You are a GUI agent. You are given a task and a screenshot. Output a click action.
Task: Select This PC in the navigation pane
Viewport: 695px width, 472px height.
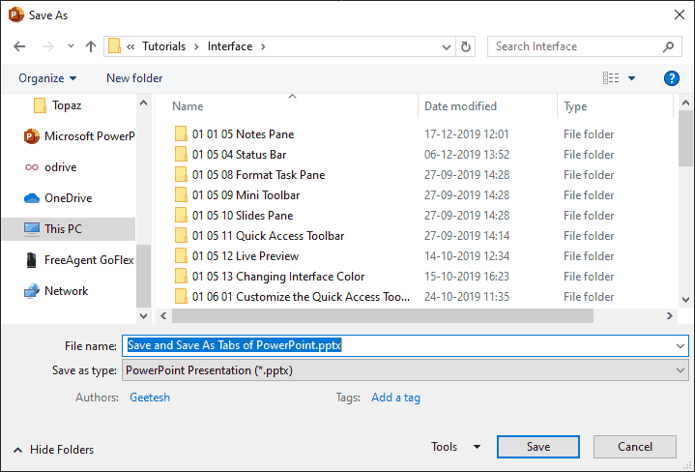point(69,229)
